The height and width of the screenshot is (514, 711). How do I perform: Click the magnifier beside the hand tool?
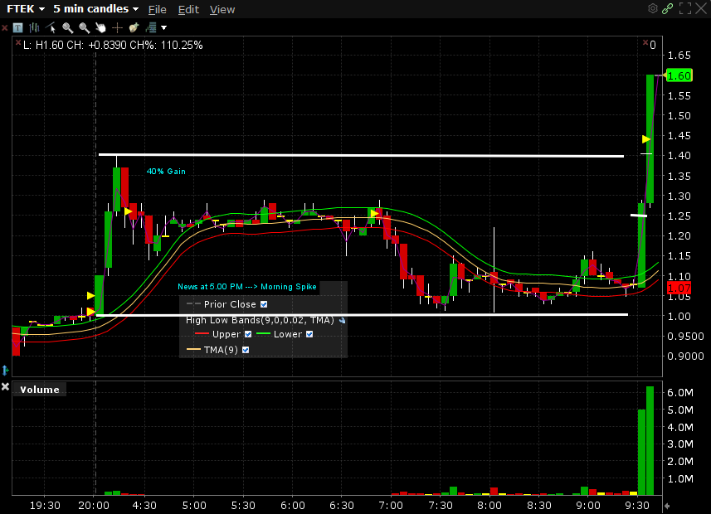click(x=85, y=27)
